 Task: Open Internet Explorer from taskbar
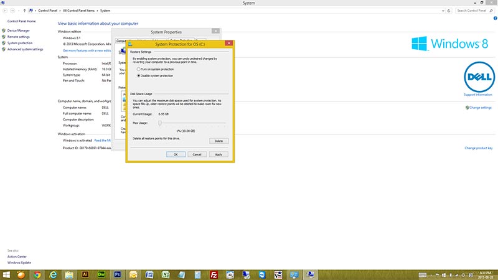(53, 274)
